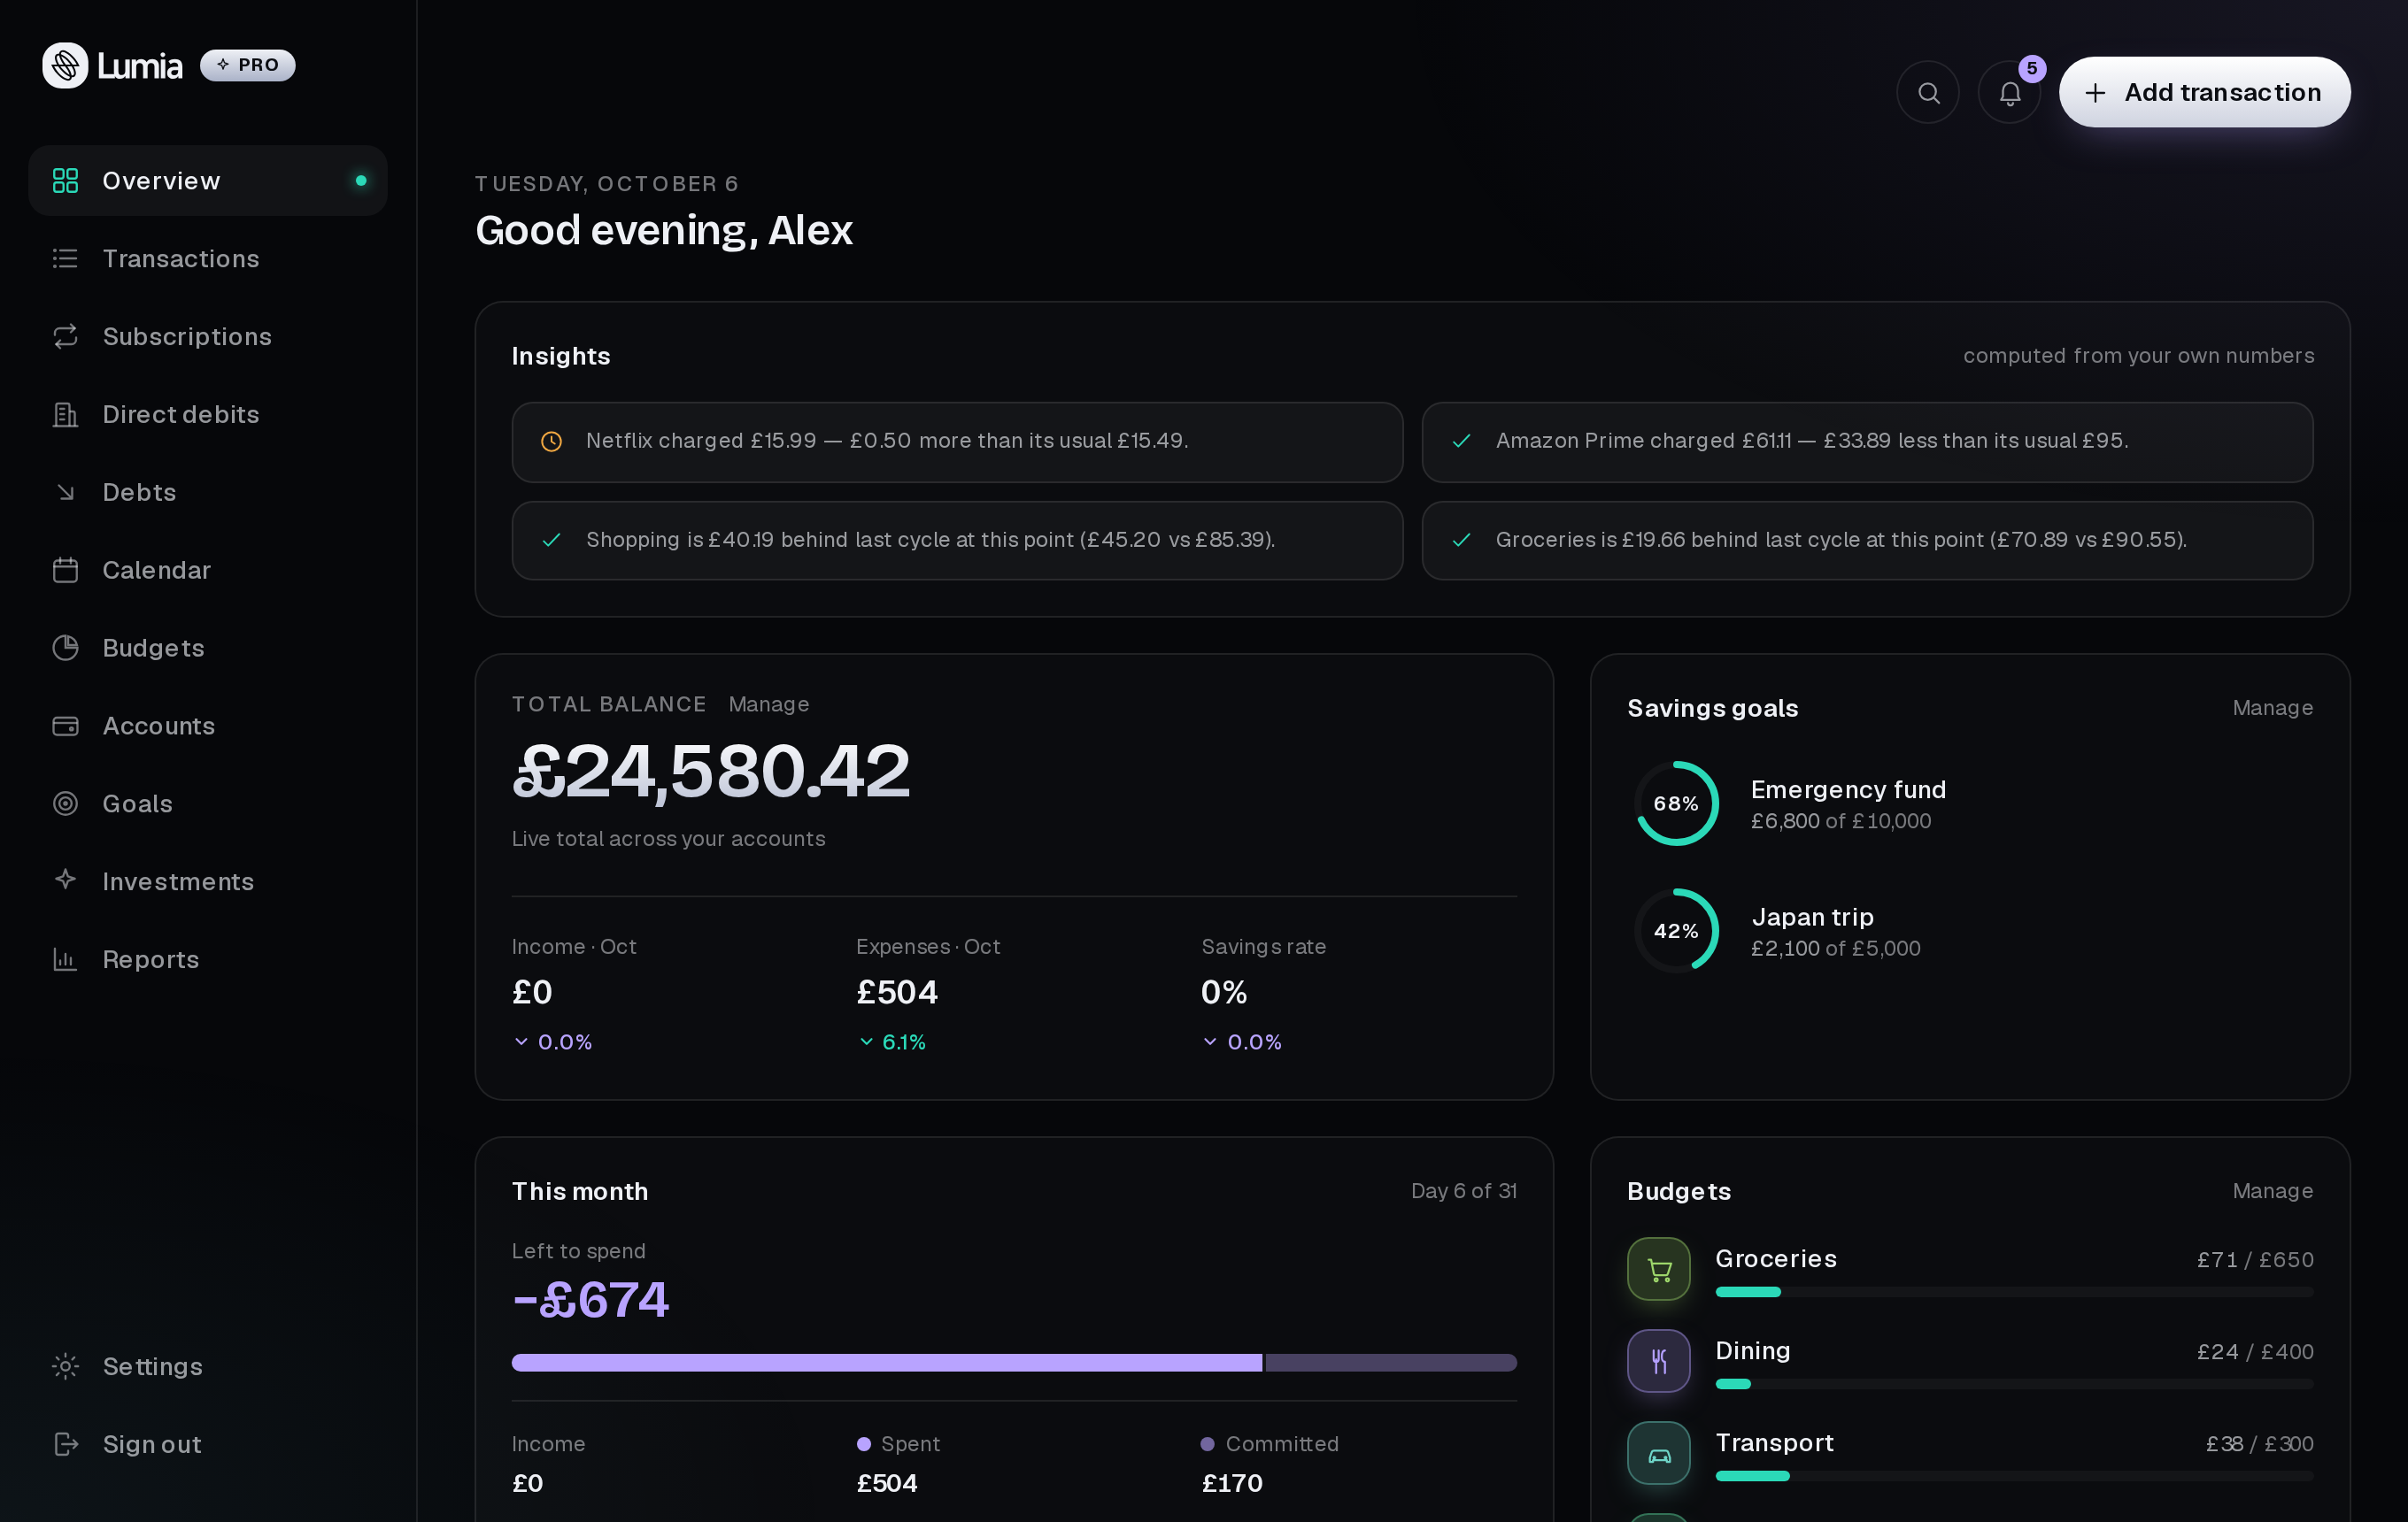This screenshot has height=1522, width=2408.
Task: Click the Dining budget progress bar
Action: click(2014, 1384)
